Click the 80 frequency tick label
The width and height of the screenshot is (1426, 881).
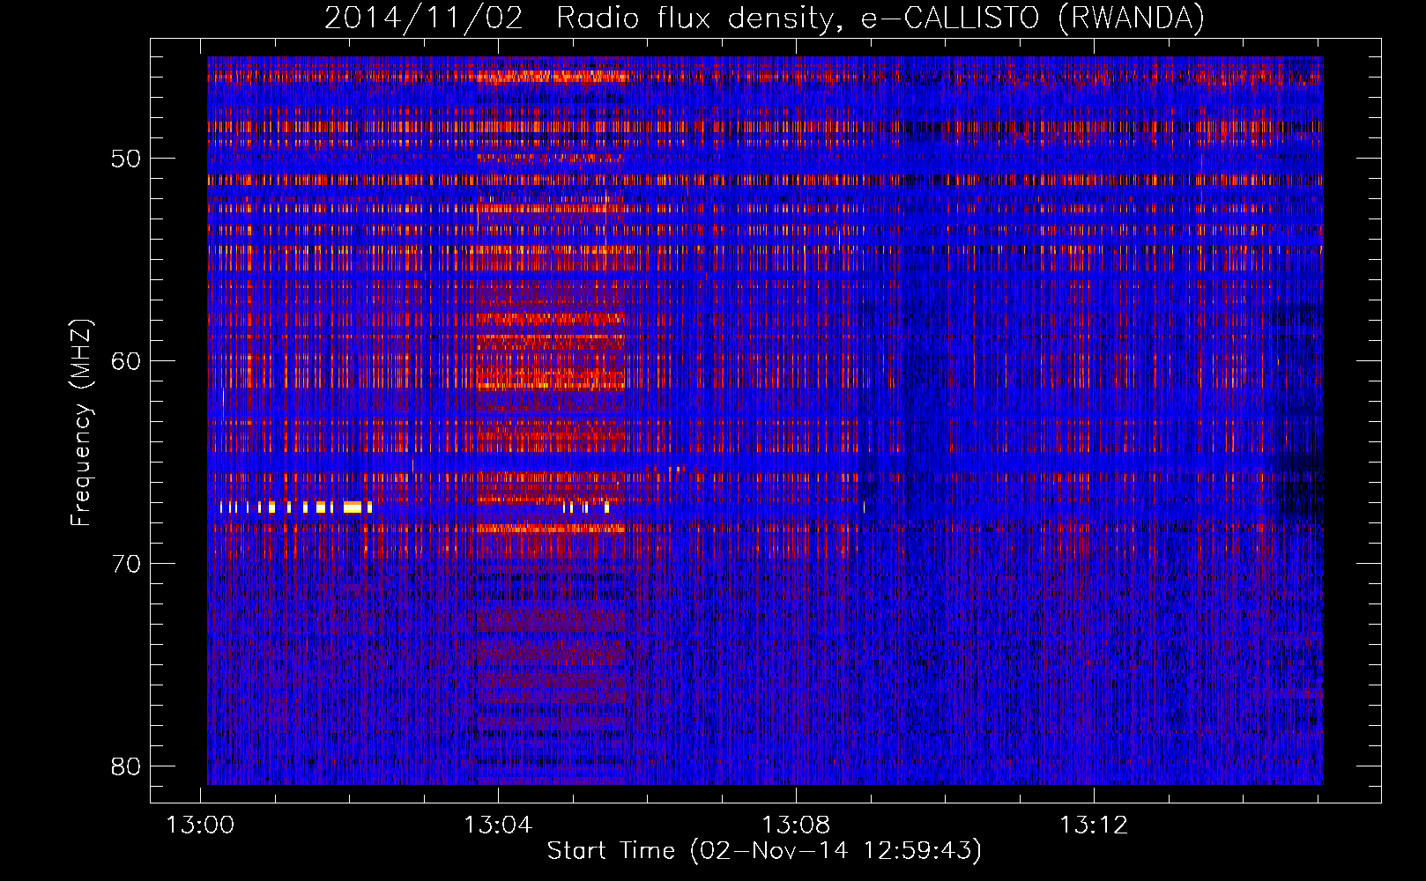pyautogui.click(x=126, y=766)
